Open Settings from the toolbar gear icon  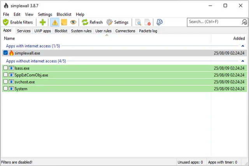(x=109, y=22)
